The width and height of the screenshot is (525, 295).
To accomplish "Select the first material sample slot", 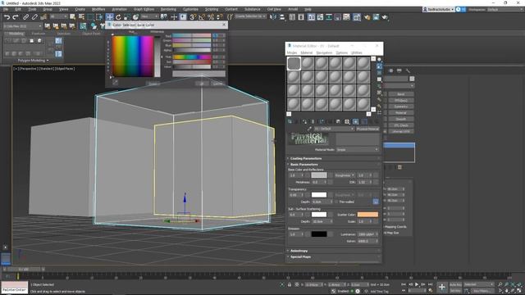I will pyautogui.click(x=294, y=63).
